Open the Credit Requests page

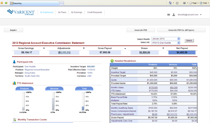click(95, 12)
